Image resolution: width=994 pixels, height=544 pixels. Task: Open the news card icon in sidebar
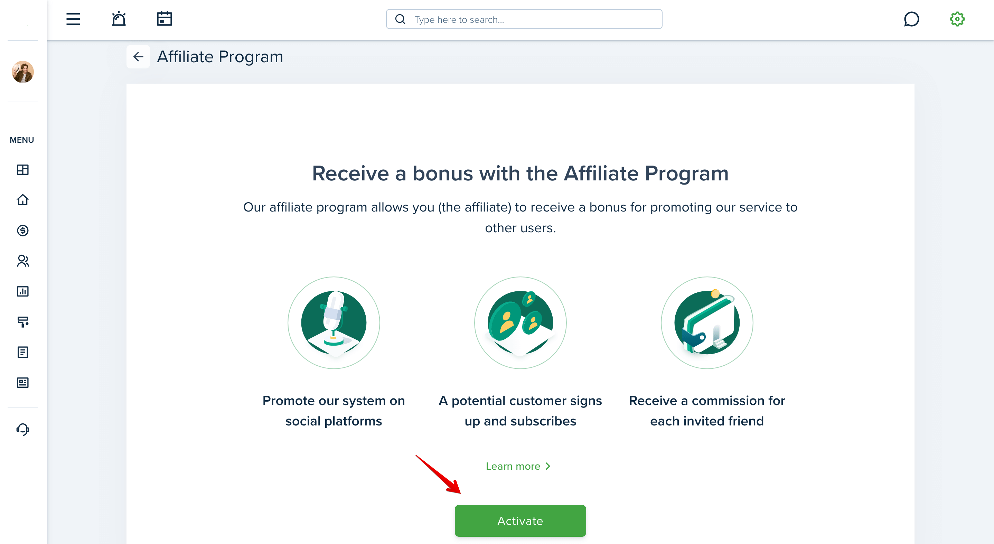23,382
